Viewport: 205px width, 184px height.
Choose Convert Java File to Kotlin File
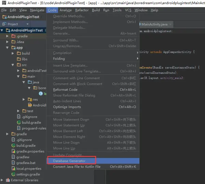coord(93,167)
